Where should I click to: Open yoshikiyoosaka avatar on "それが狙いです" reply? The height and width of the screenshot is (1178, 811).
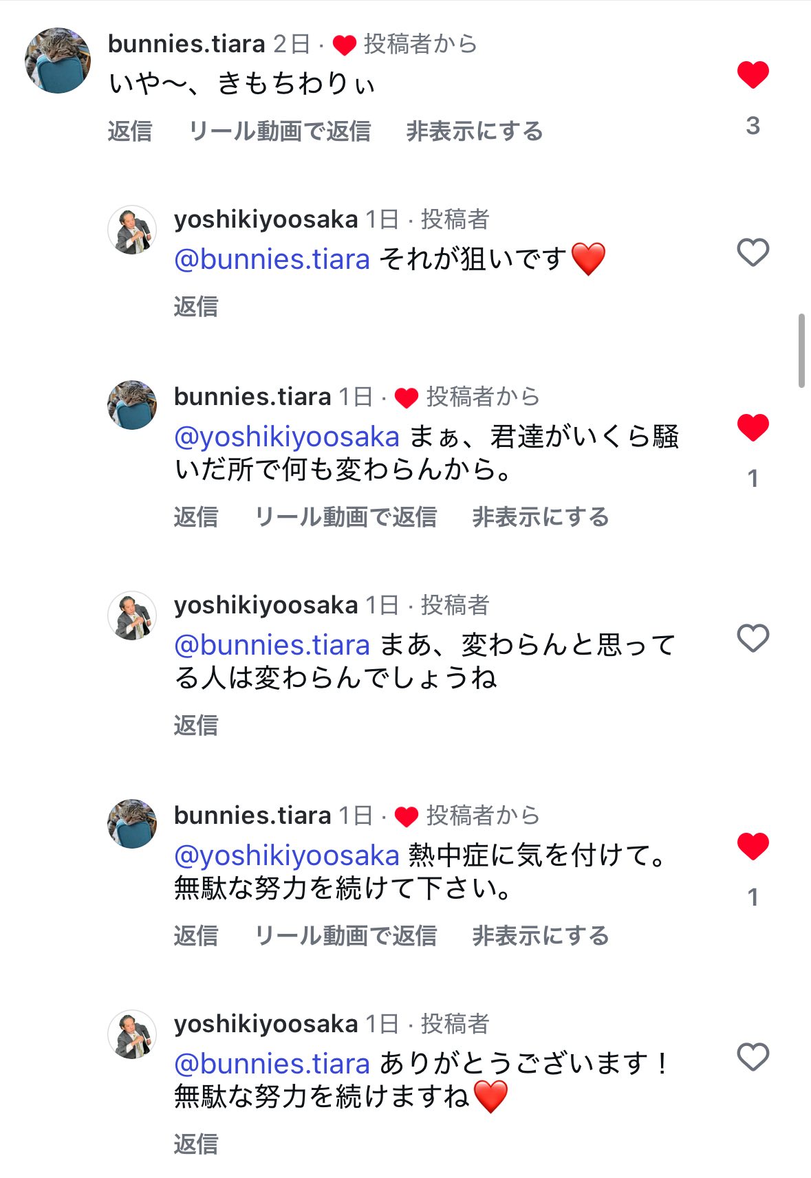point(132,230)
